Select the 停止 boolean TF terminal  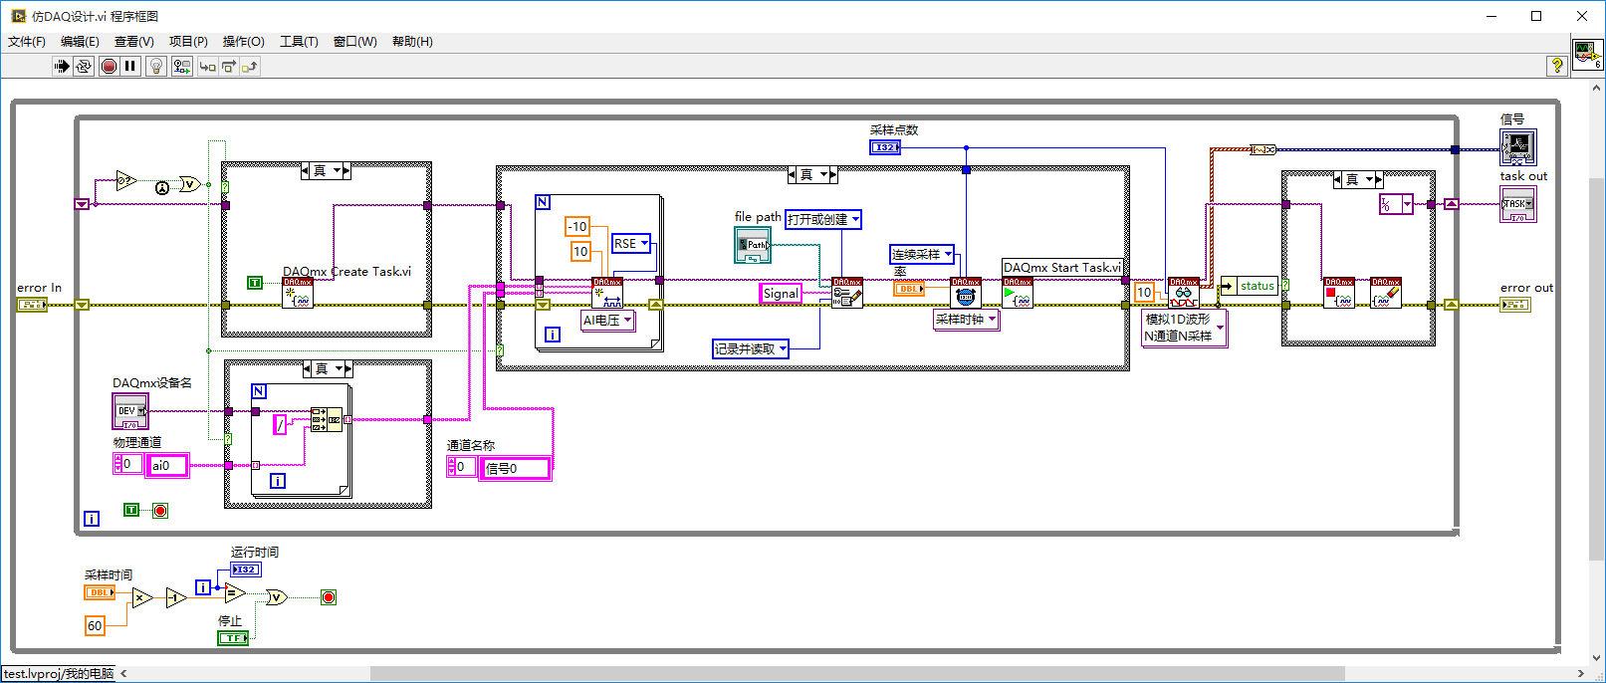coord(233,637)
